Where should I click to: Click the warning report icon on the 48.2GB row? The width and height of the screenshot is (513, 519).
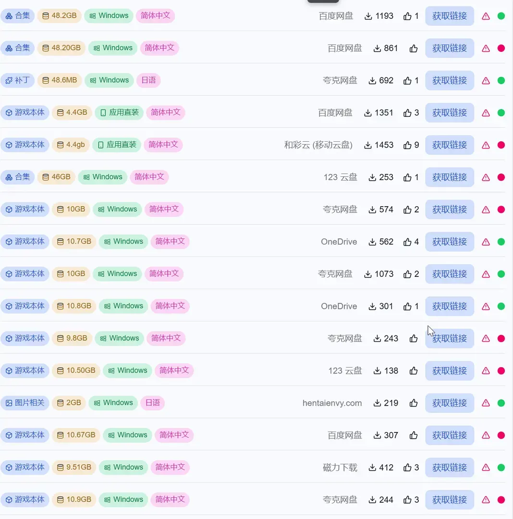(x=486, y=16)
